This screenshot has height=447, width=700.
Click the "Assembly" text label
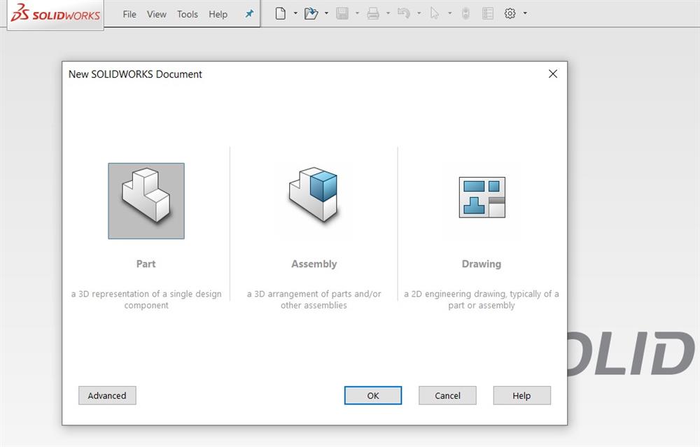[x=314, y=264]
